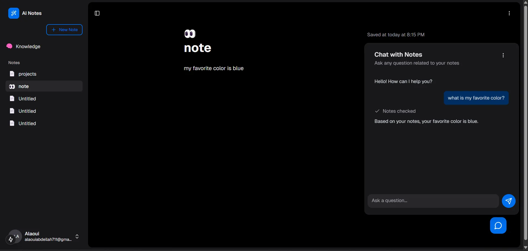Toggle the sidebar panel icon

tap(97, 13)
